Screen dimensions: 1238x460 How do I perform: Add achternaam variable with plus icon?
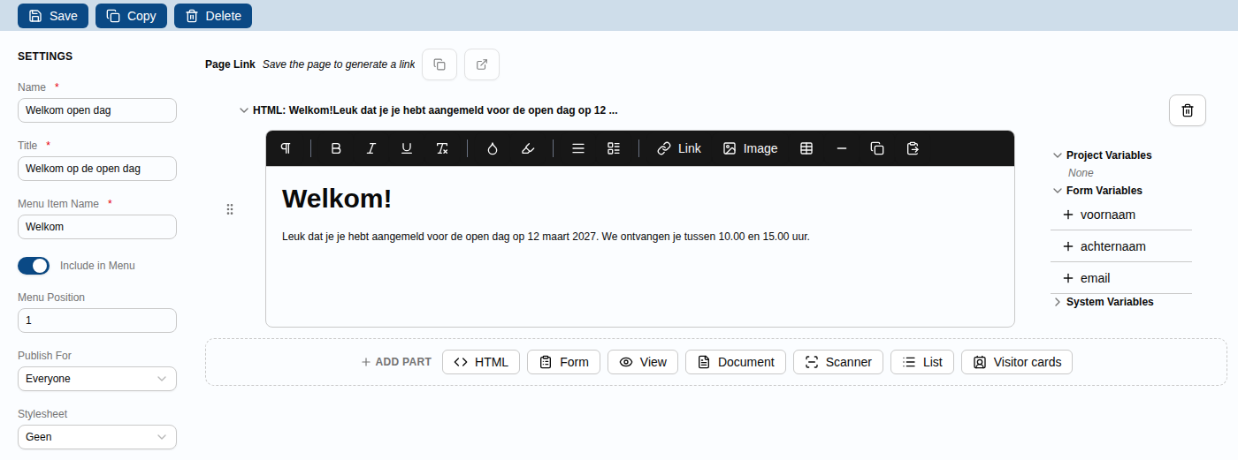click(x=1068, y=246)
